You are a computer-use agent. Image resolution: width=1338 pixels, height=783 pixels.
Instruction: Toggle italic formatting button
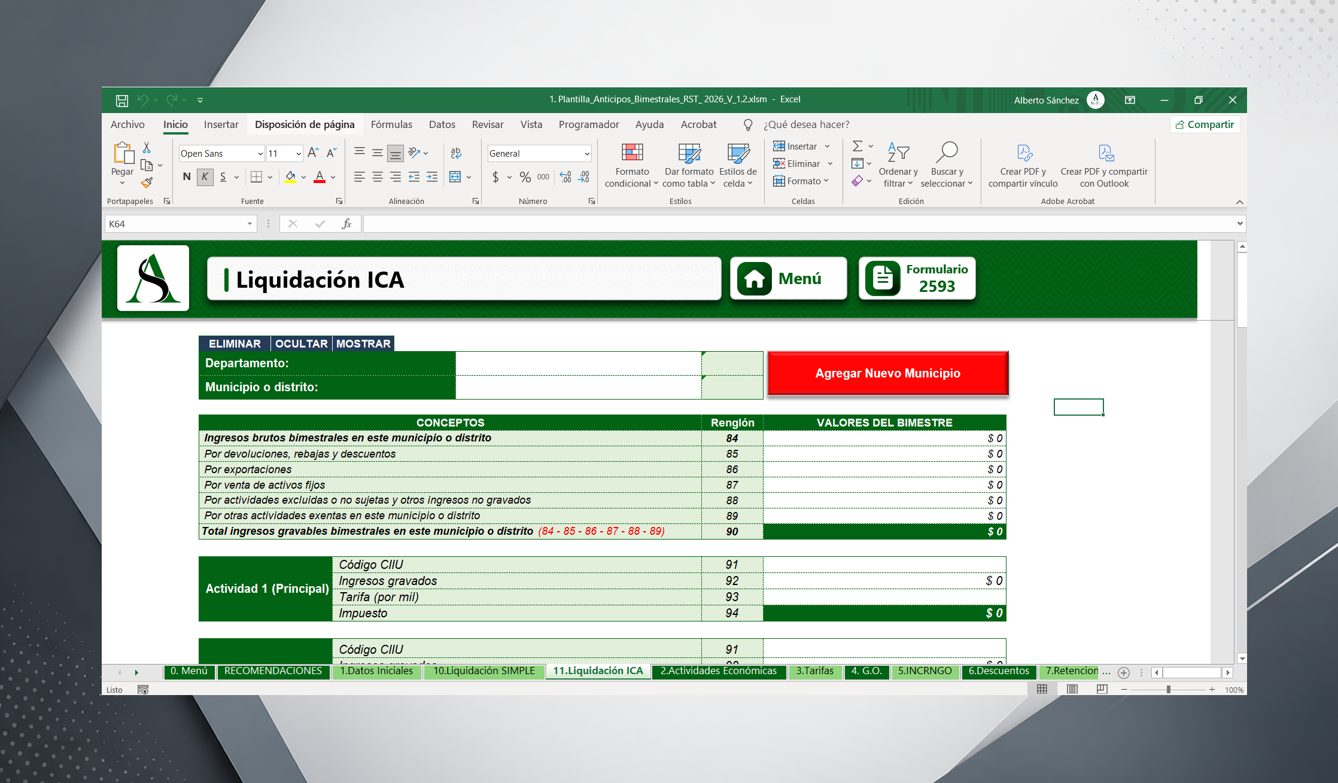click(x=205, y=177)
